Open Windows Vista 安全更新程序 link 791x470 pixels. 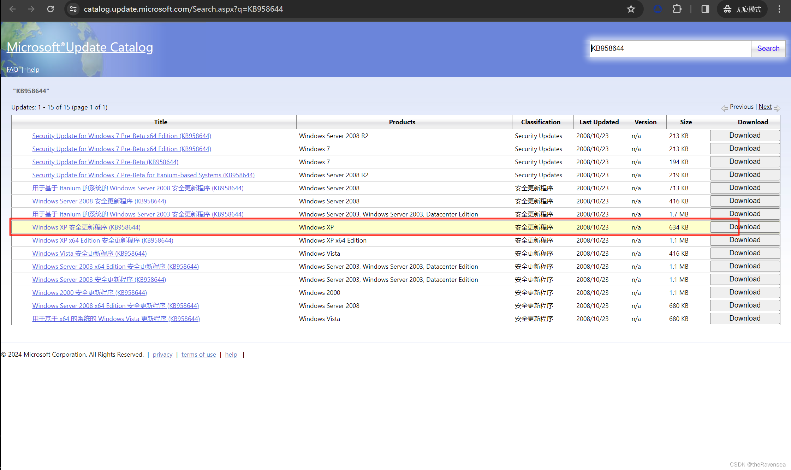click(x=89, y=254)
